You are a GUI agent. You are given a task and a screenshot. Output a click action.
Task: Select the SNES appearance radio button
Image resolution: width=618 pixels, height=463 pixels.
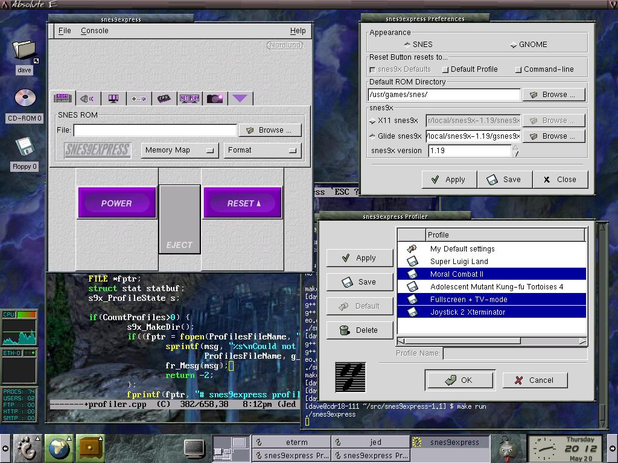(x=407, y=45)
